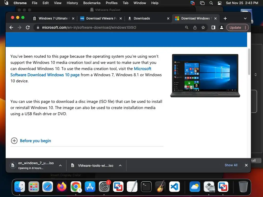
Task: Open the Profiles menu
Action: tap(111, 3)
